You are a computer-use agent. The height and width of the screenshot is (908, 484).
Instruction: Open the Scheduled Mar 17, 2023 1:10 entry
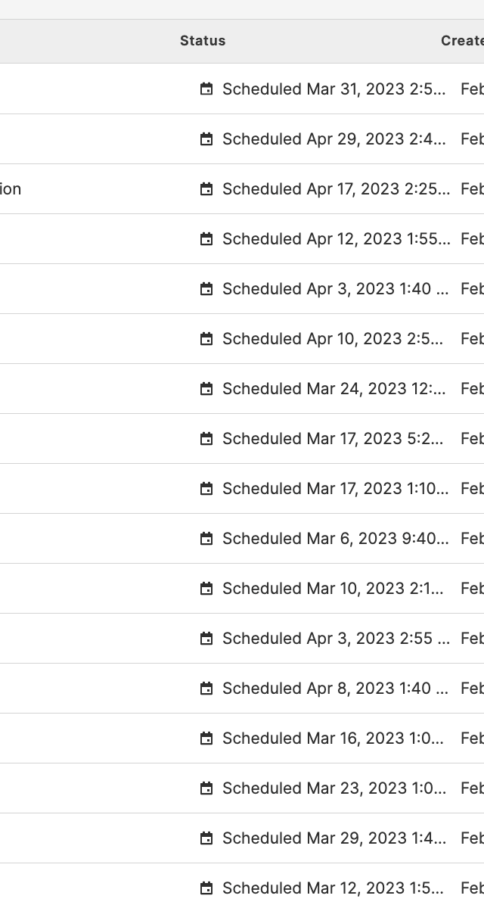pyautogui.click(x=336, y=489)
